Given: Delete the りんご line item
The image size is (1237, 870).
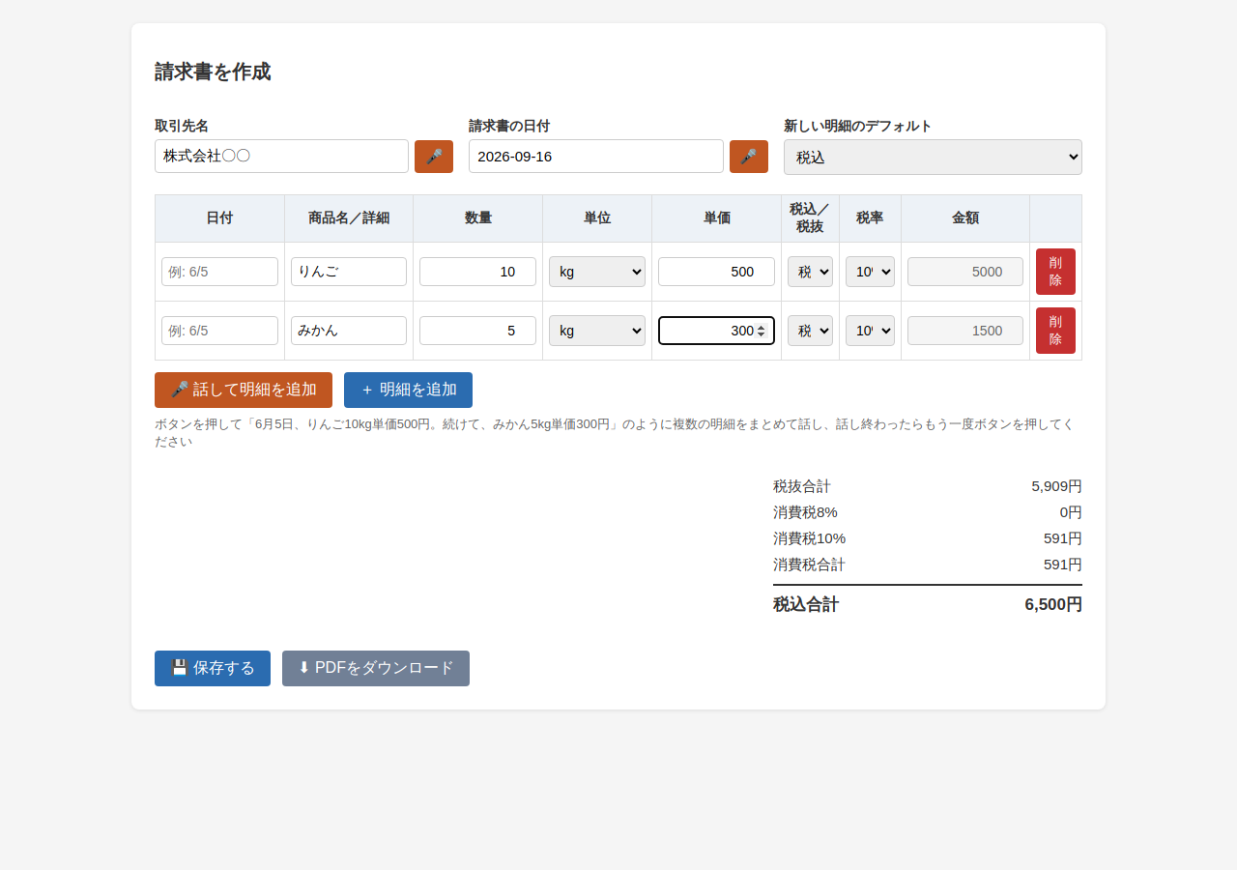Looking at the screenshot, I should click(1055, 272).
